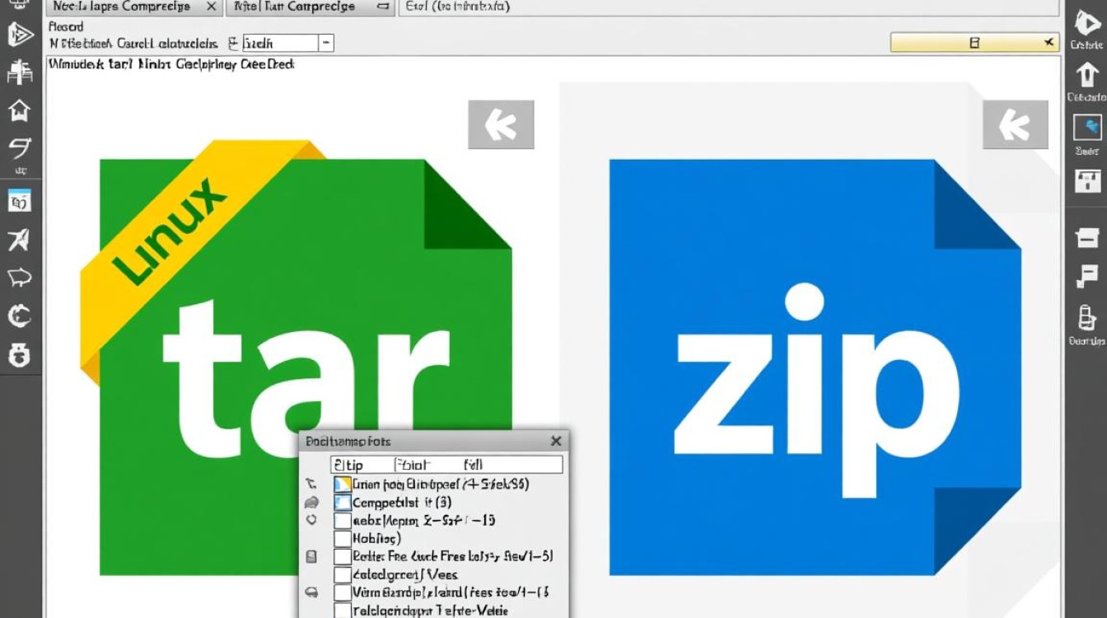Click the home icon in left sidebar

[x=19, y=110]
